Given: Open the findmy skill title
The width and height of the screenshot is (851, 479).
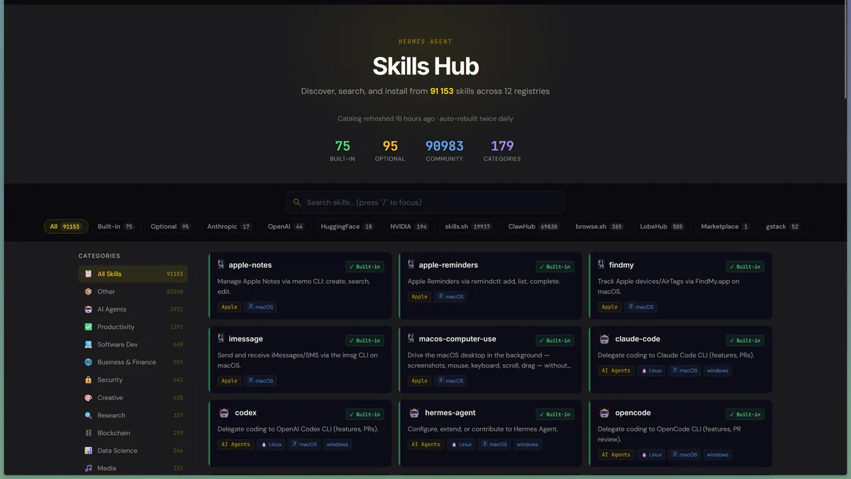Looking at the screenshot, I should pyautogui.click(x=621, y=265).
